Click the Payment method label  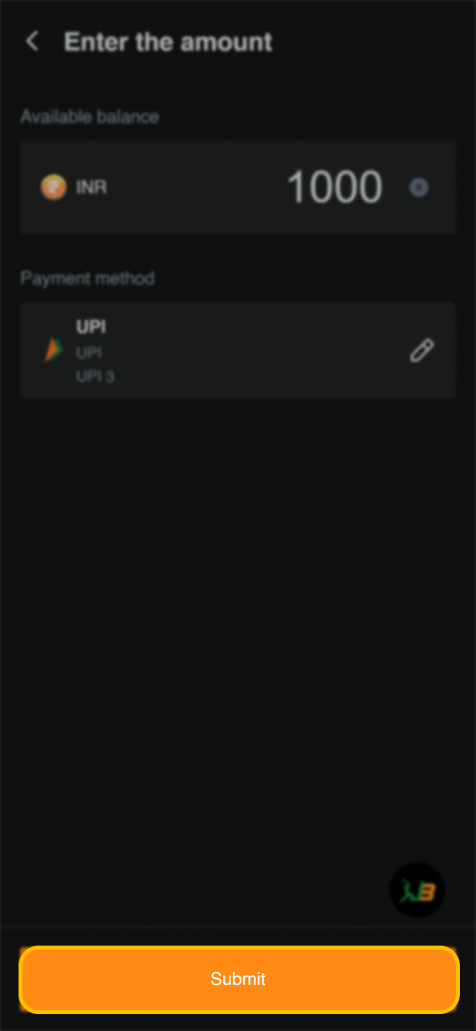[x=87, y=278]
